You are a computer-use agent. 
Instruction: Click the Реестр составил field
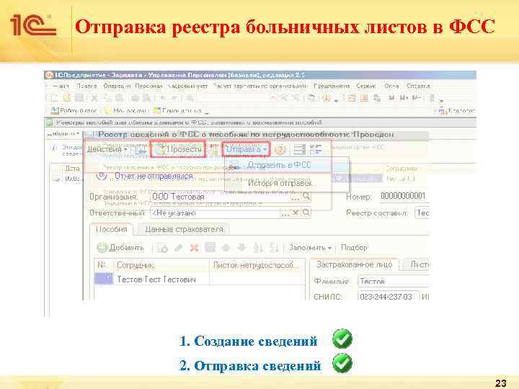click(422, 213)
